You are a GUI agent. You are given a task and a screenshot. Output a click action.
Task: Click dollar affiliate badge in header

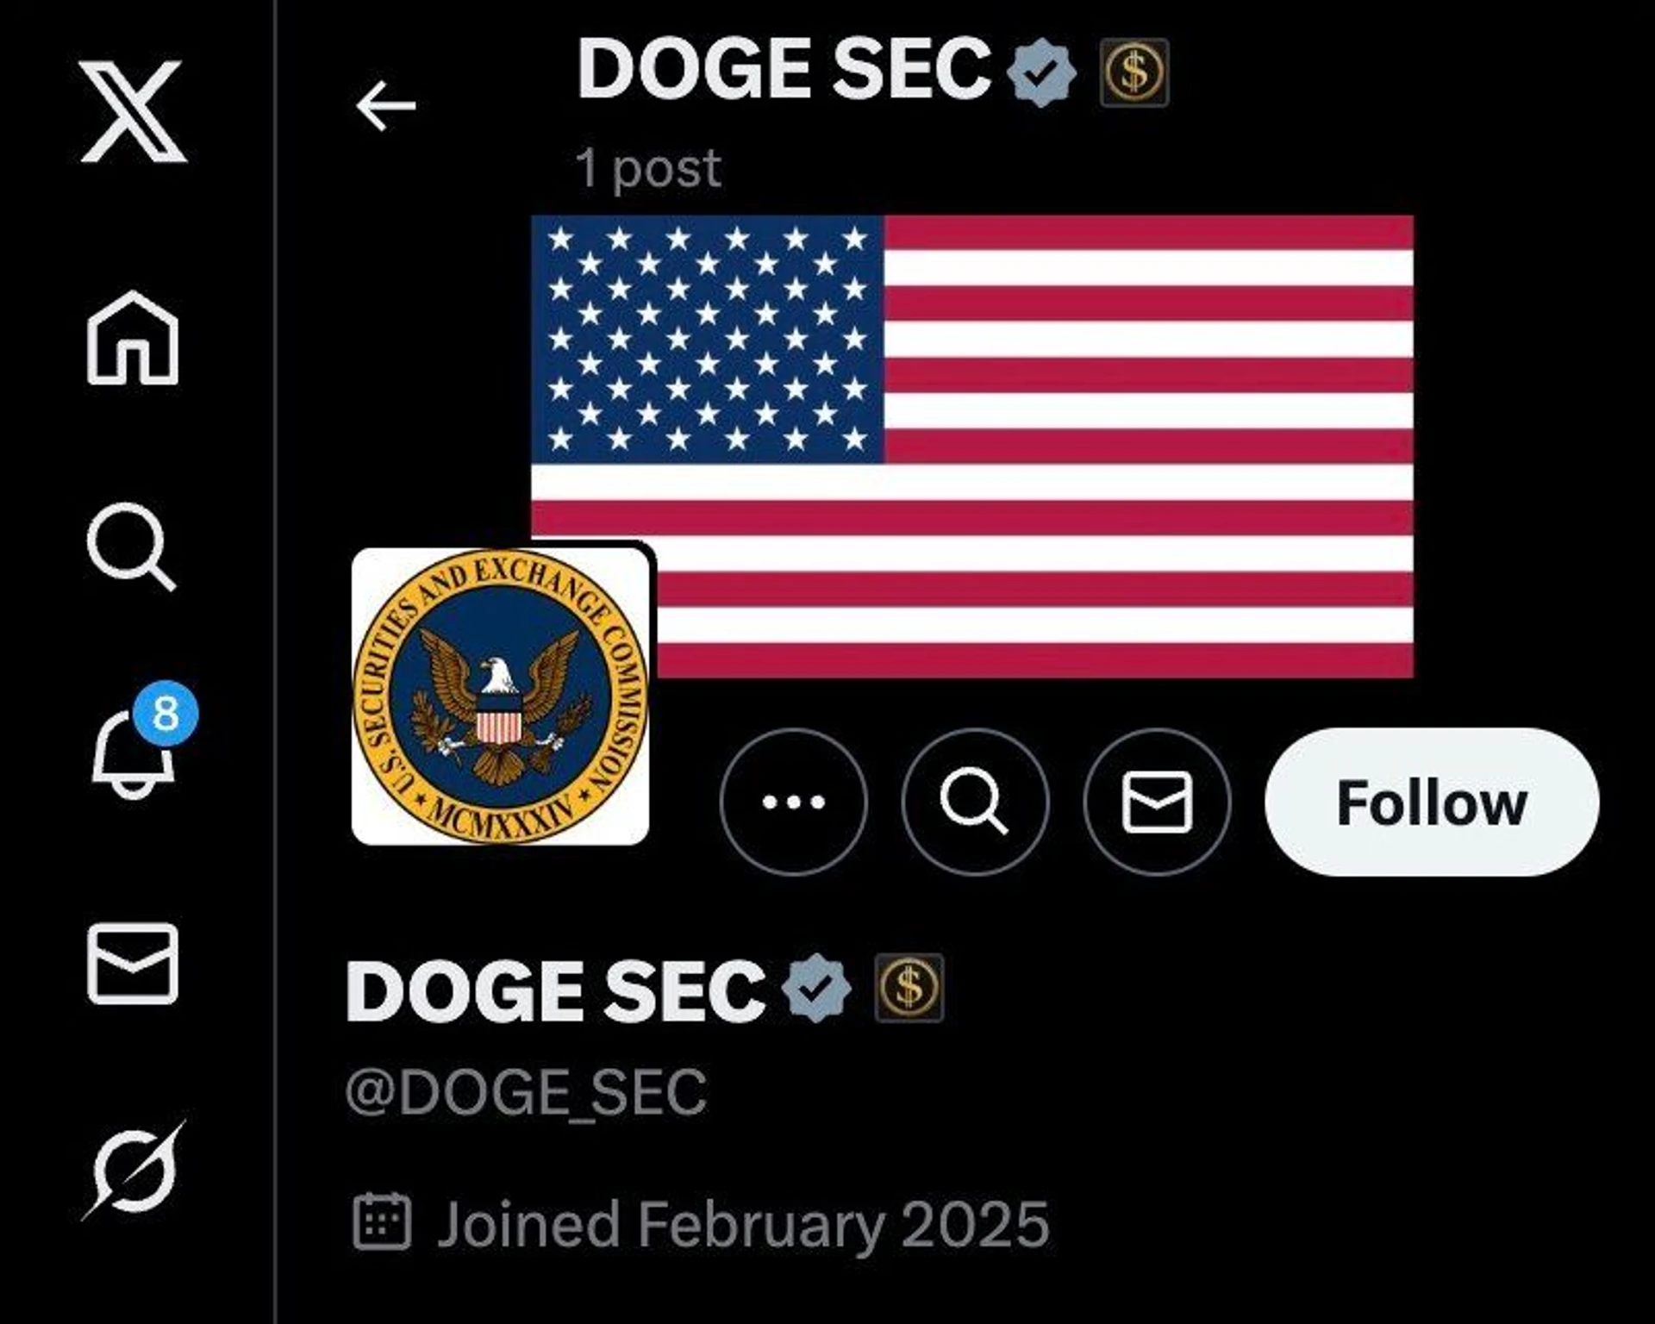coord(1134,72)
